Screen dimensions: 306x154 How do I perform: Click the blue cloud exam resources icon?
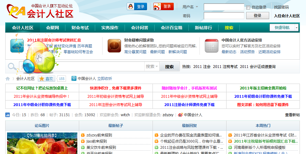coord(17,46)
